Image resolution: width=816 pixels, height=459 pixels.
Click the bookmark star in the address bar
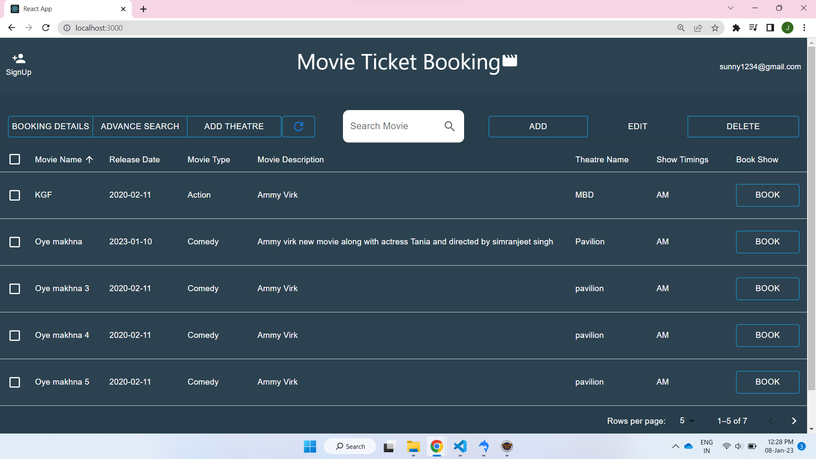coord(715,28)
